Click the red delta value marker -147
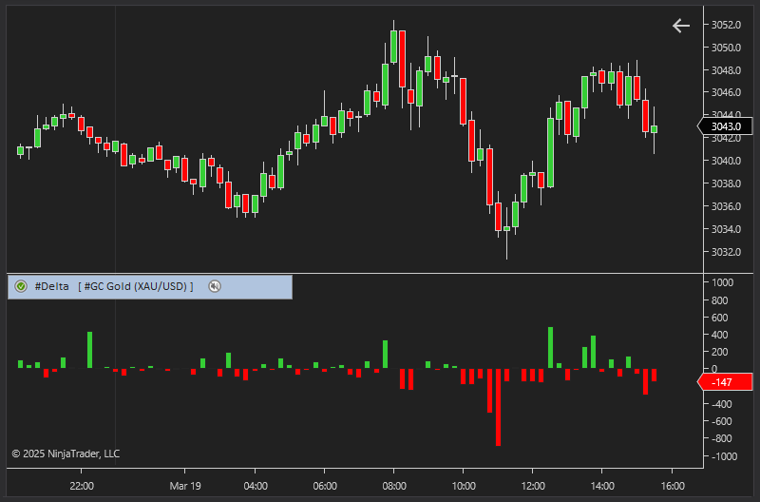 pos(724,382)
